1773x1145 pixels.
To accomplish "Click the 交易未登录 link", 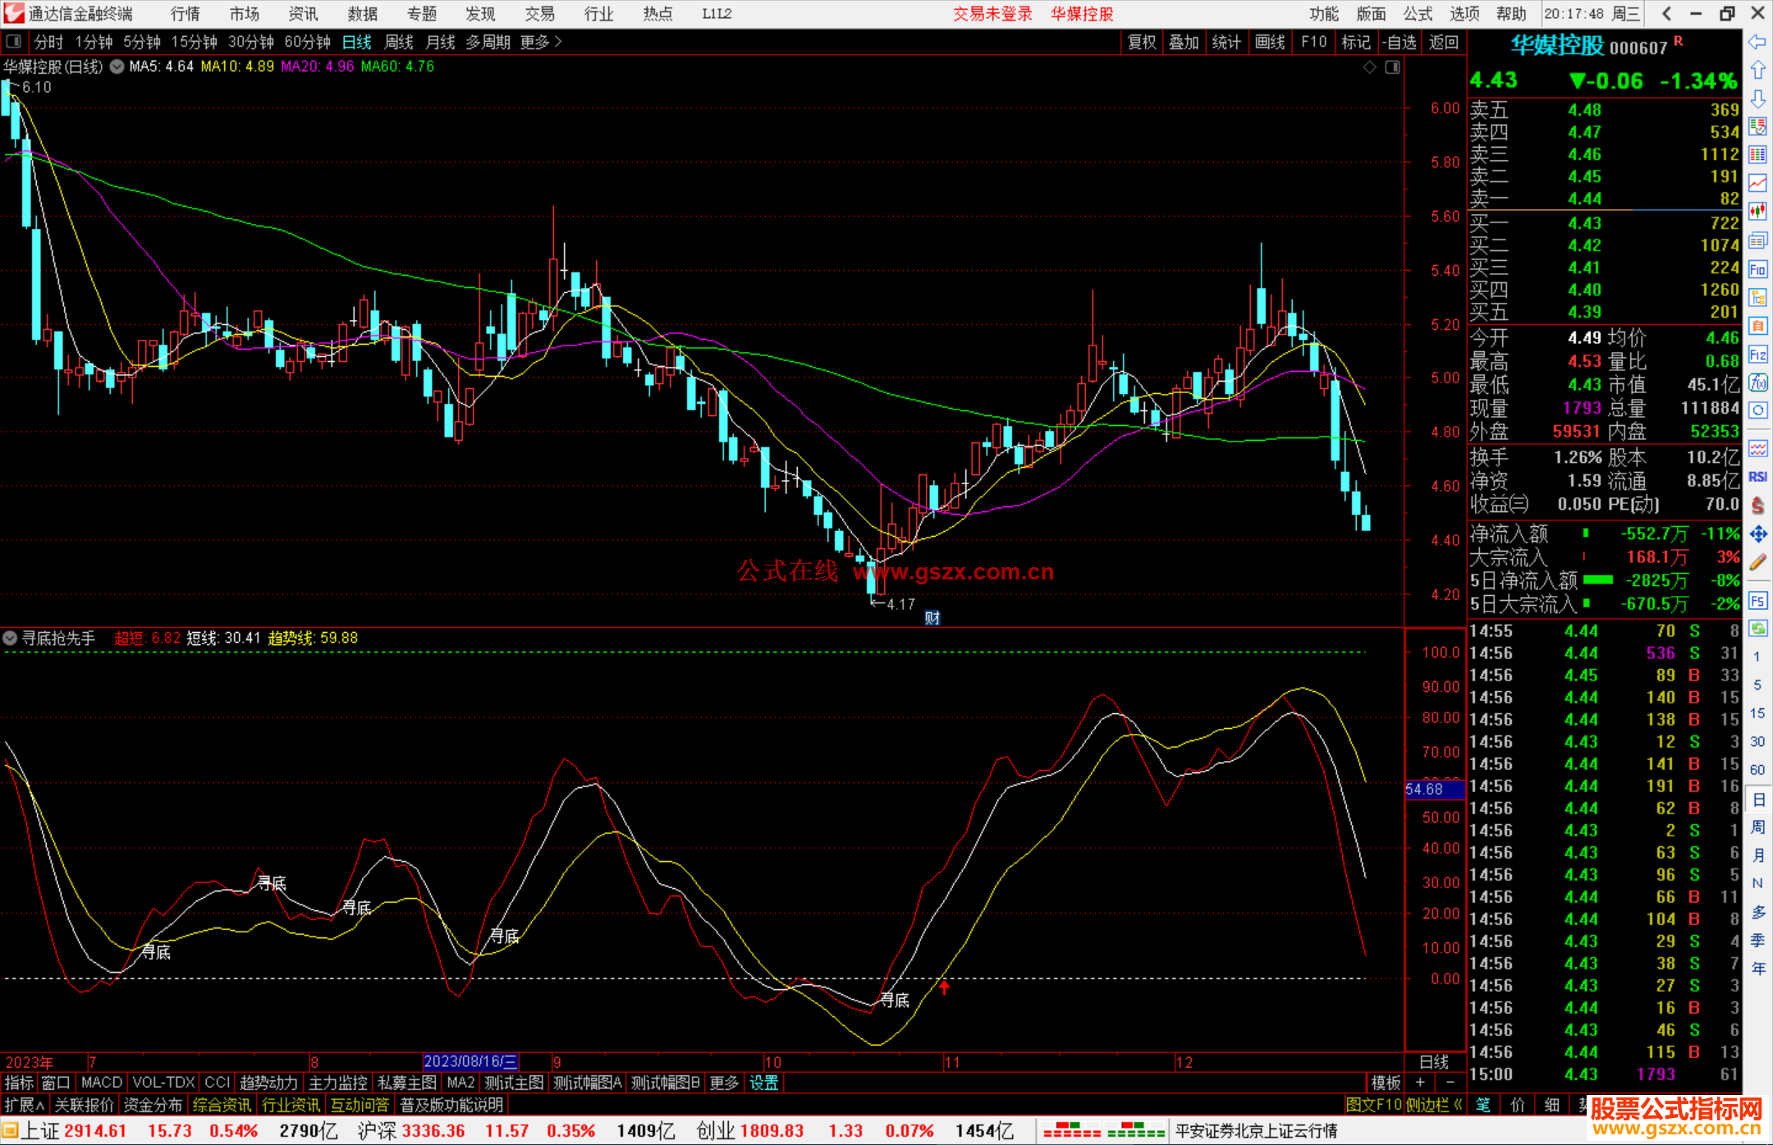I will pyautogui.click(x=992, y=14).
